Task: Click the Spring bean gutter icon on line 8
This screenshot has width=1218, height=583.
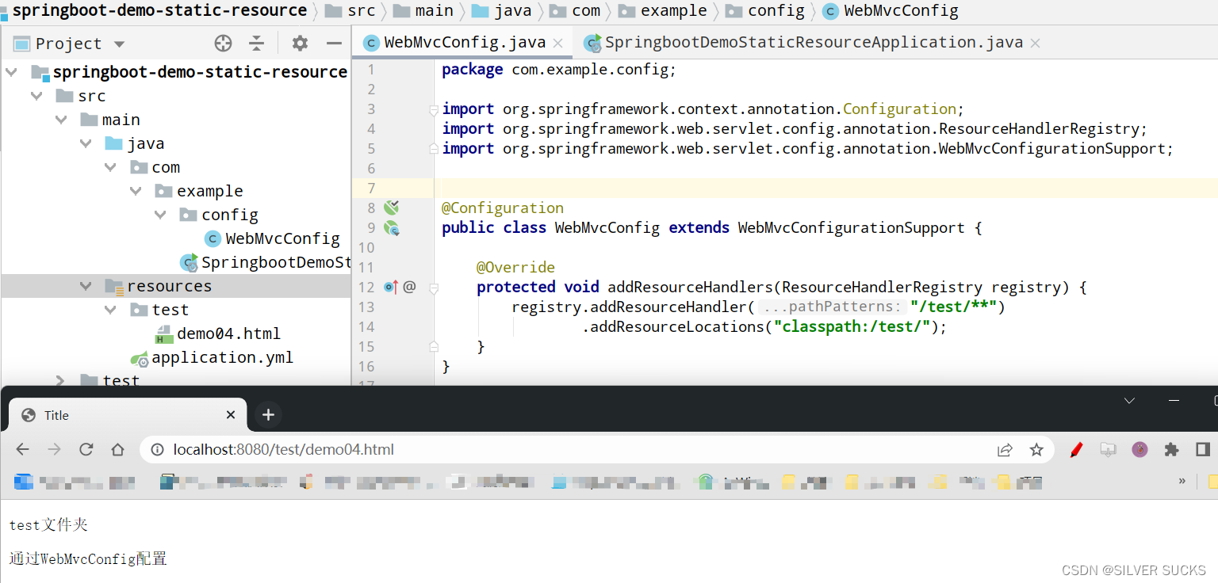Action: tap(391, 208)
